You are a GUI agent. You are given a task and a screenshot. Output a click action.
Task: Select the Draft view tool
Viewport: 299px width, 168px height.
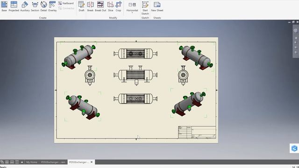[x=81, y=6]
